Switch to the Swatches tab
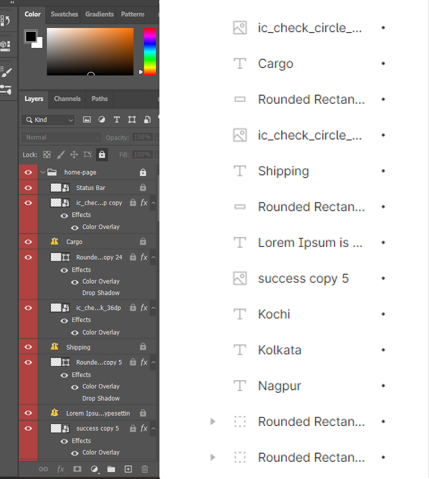This screenshot has height=479, width=429. [x=64, y=14]
